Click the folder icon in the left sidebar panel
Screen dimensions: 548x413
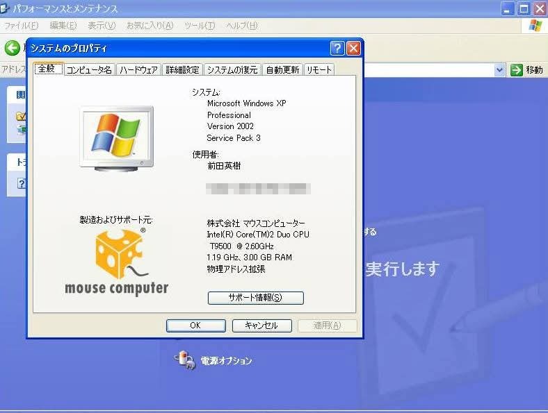(22, 116)
